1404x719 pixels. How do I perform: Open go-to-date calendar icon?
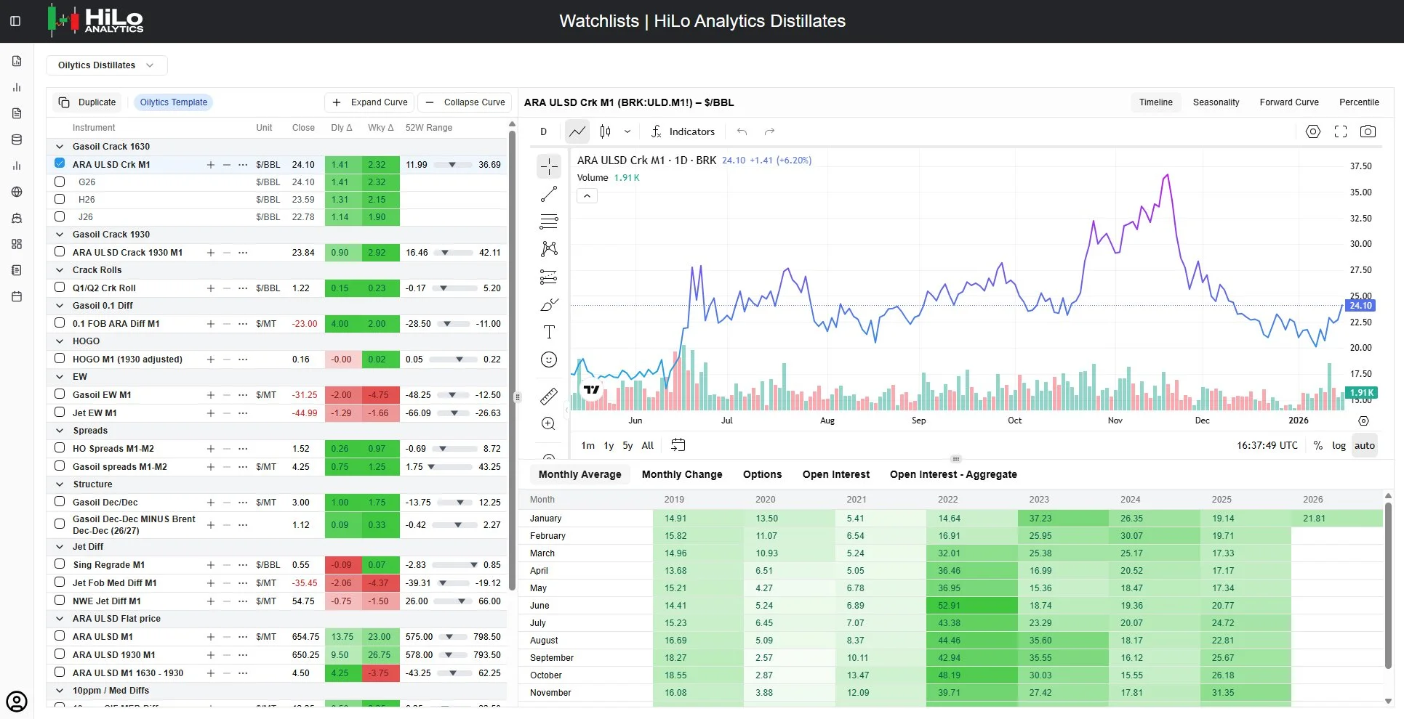point(678,445)
